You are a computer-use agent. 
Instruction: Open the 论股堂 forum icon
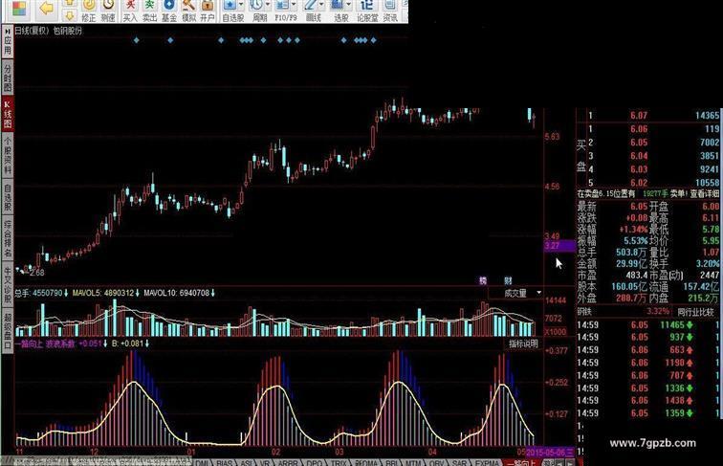(x=367, y=11)
